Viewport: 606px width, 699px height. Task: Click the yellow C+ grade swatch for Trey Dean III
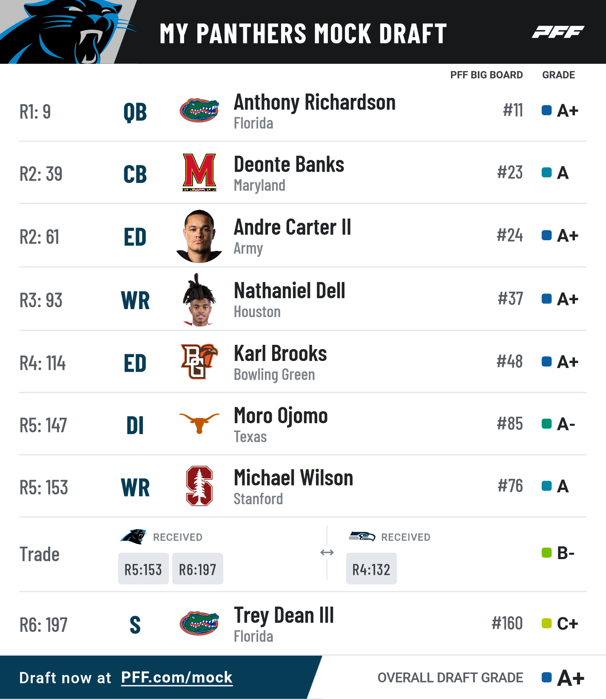point(546,623)
